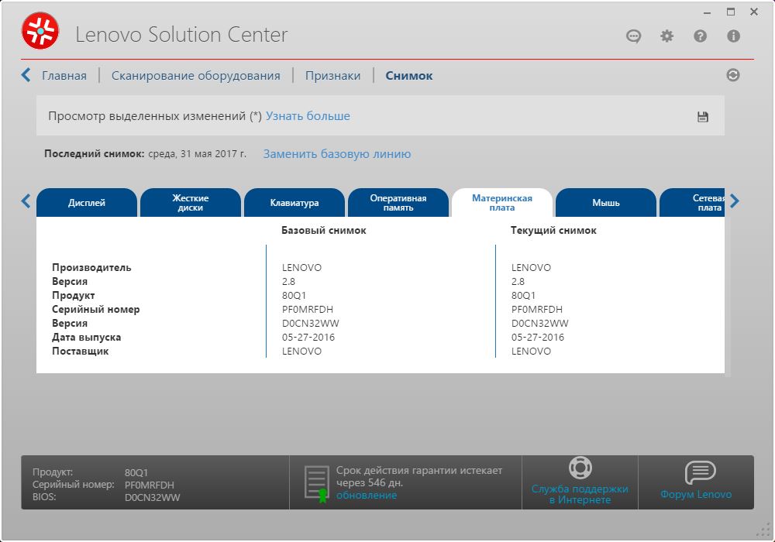Switch to the Дисплей tab
Viewport: 775px width, 542px height.
click(87, 202)
